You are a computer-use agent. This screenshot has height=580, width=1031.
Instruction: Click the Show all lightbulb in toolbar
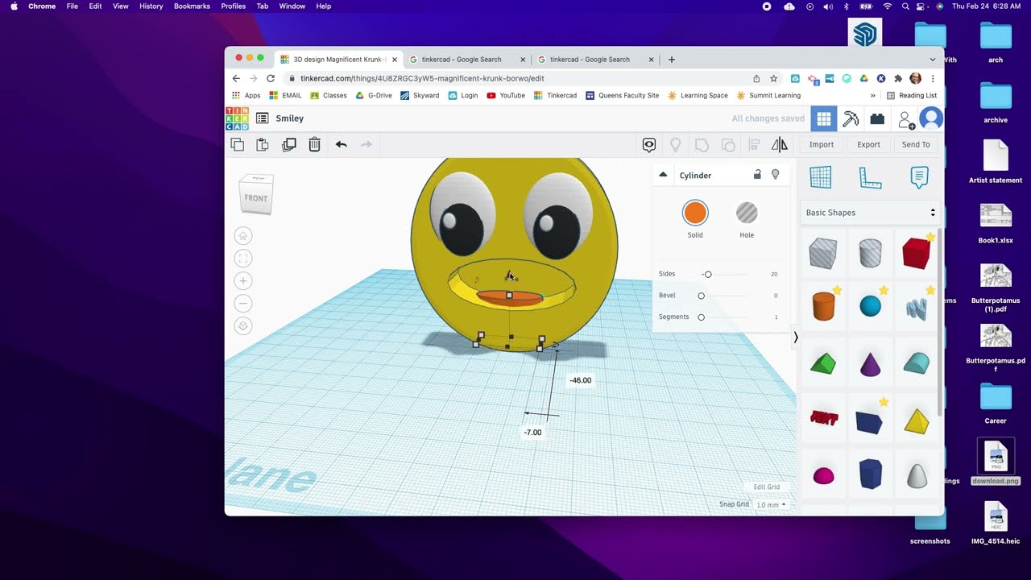[x=676, y=144]
